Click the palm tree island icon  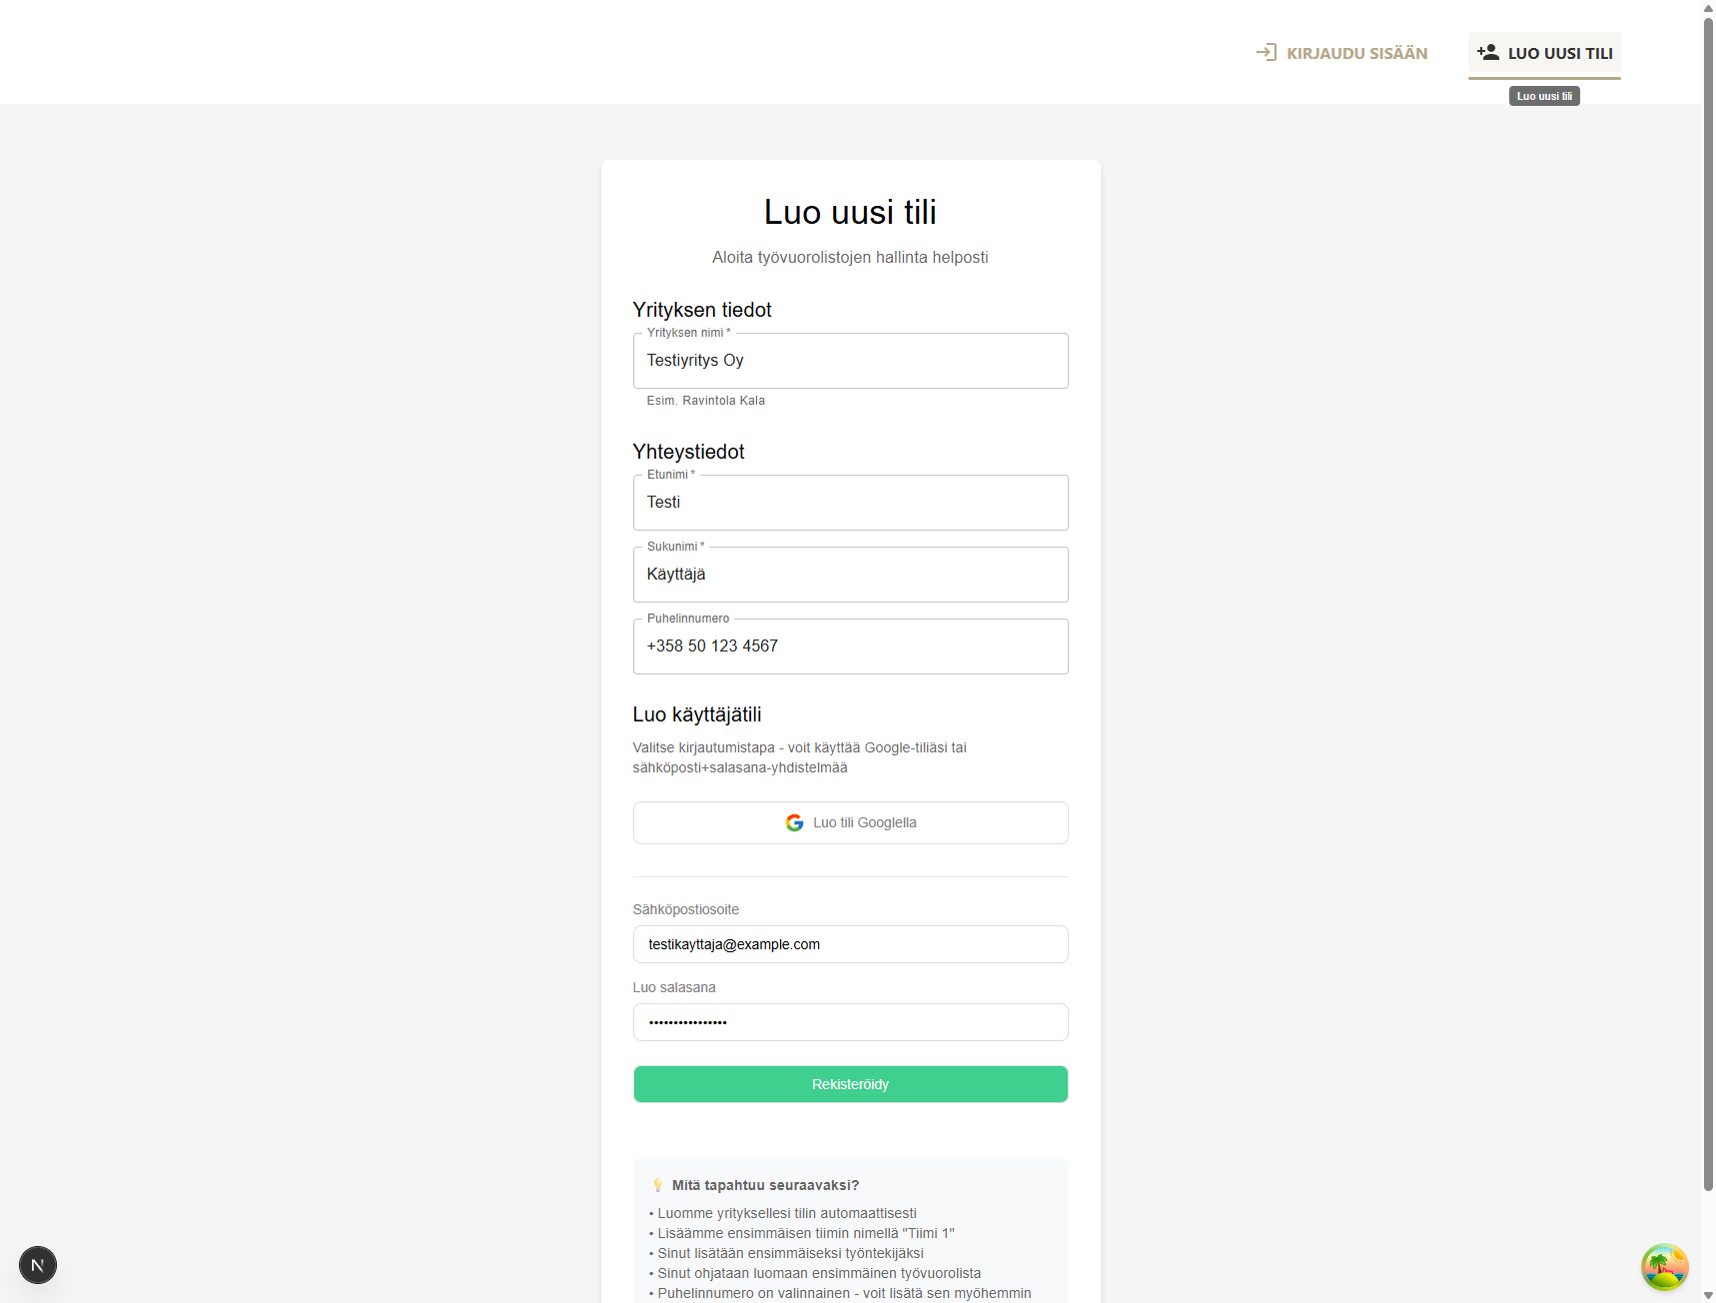click(1664, 1267)
